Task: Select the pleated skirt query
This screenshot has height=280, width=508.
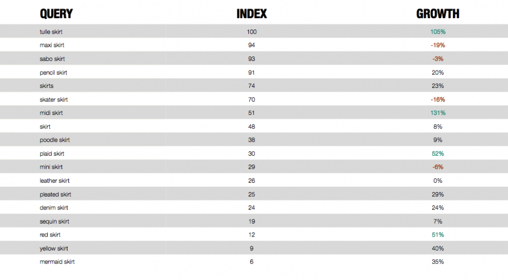Action: (55, 194)
